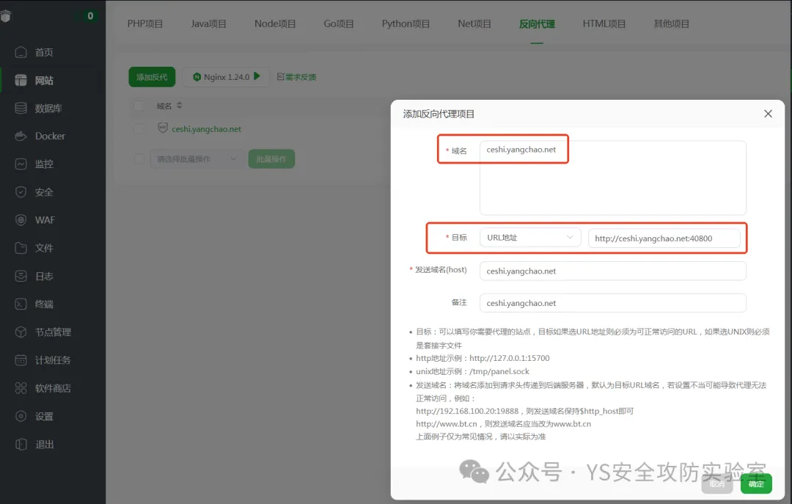Switch to the Node项目 tab
This screenshot has width=792, height=504.
coord(275,23)
